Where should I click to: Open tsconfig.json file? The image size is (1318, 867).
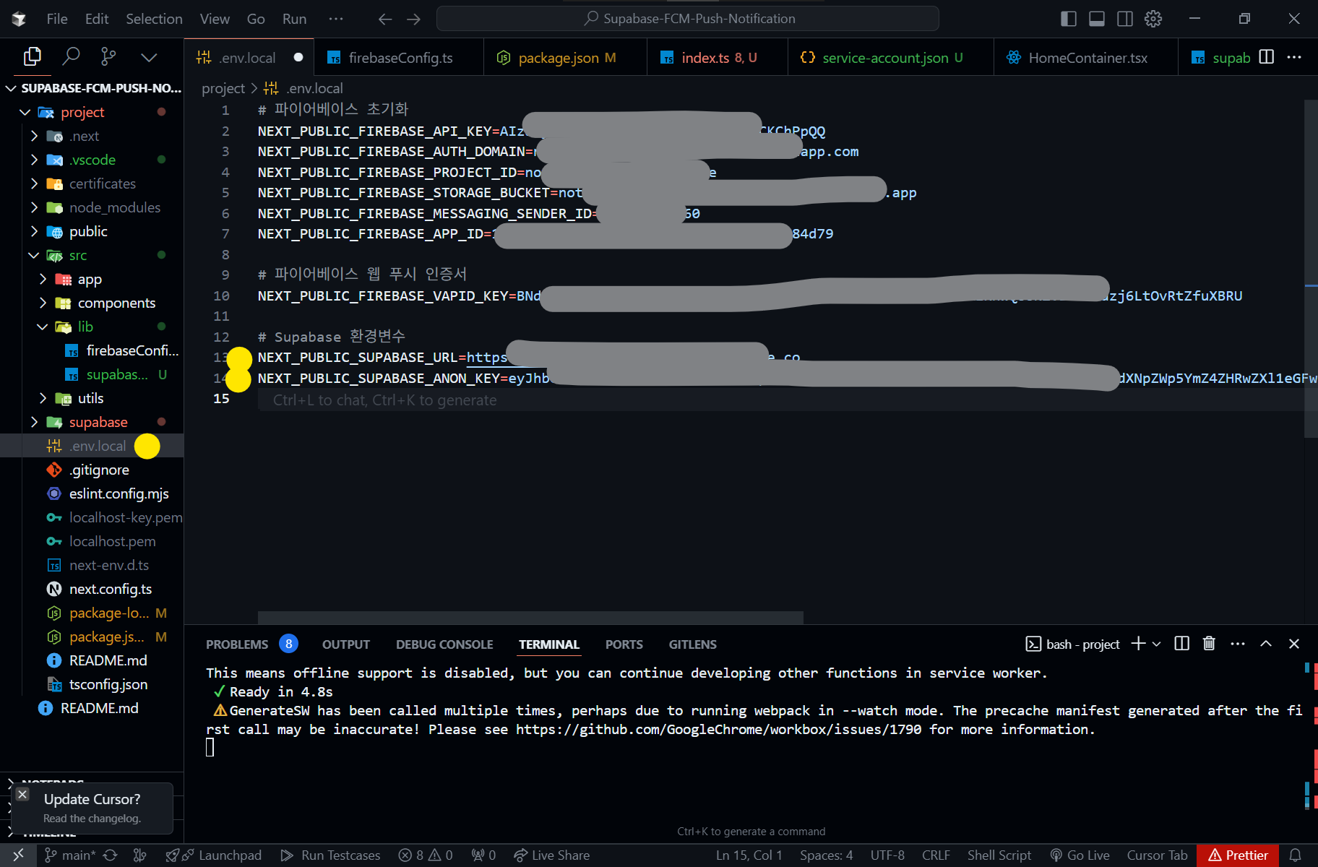(x=92, y=684)
